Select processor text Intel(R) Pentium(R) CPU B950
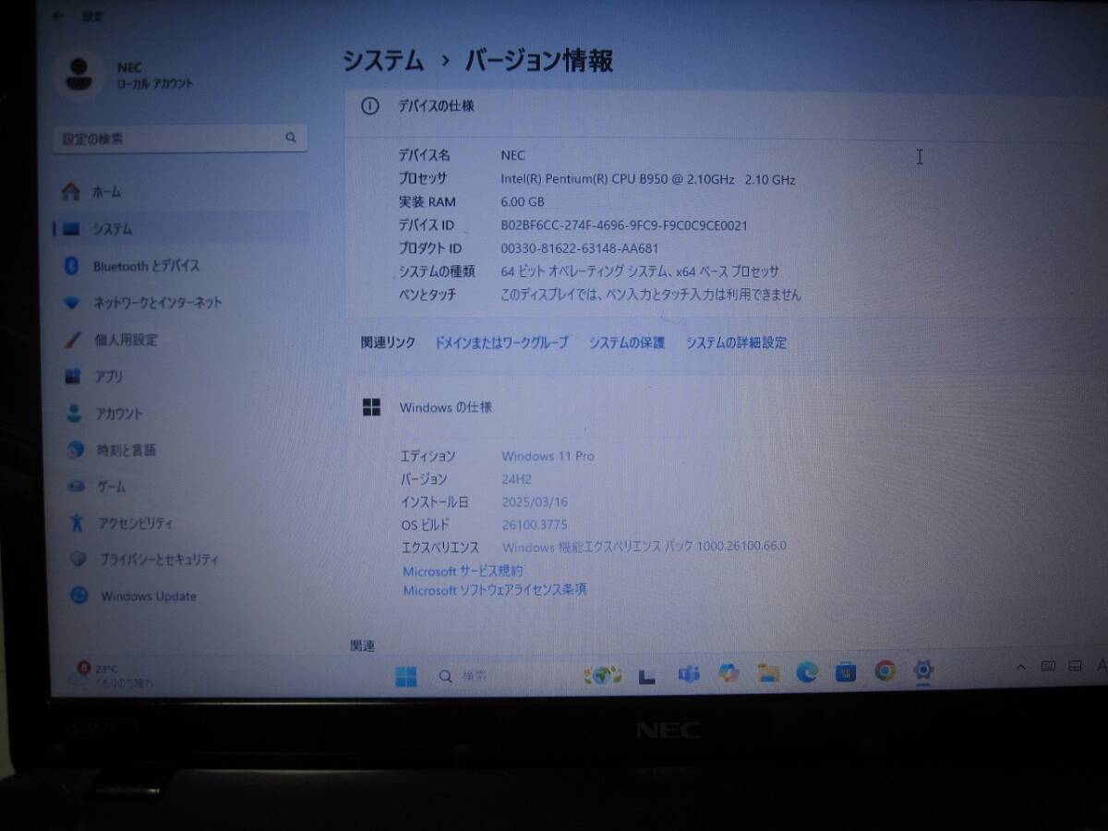The height and width of the screenshot is (831, 1108). point(584,180)
